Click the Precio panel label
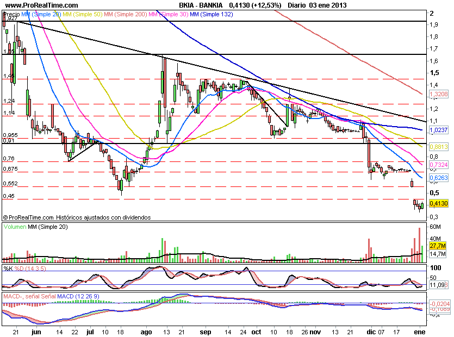 click(11, 14)
